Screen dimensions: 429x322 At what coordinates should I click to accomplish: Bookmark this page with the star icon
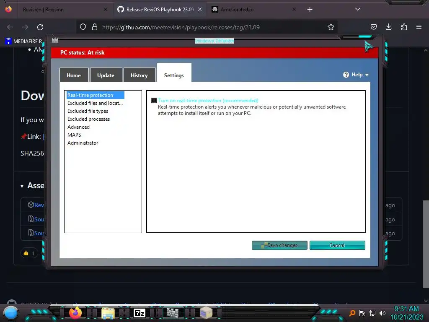click(331, 27)
